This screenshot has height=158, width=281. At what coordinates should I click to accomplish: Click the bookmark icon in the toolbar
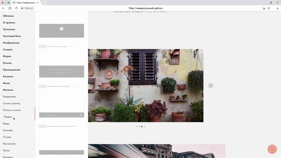269,8
